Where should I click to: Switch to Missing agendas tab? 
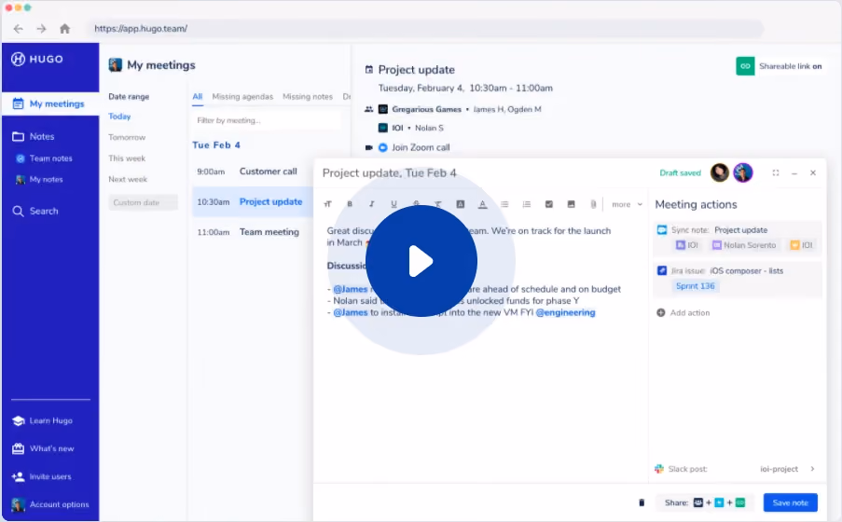pyautogui.click(x=242, y=97)
